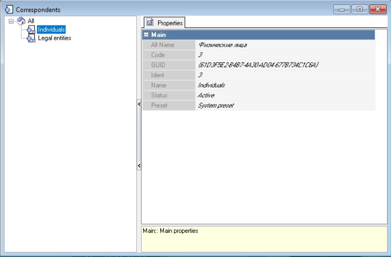The width and height of the screenshot is (391, 257).
Task: Collapse the All tree node
Action: (x=11, y=21)
